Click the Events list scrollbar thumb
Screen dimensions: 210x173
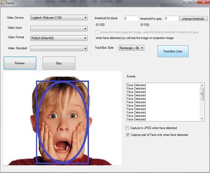[202, 94]
